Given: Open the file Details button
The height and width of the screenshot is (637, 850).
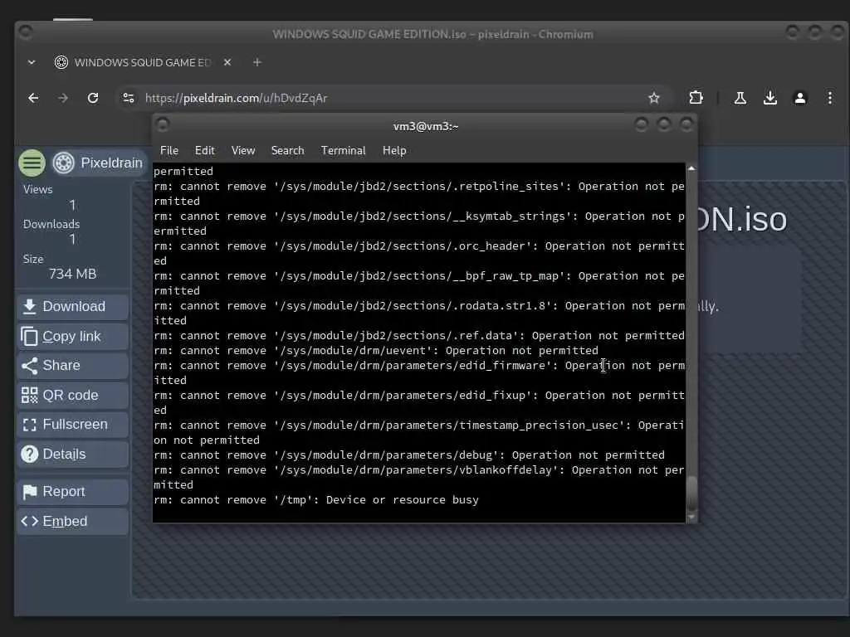Looking at the screenshot, I should point(73,455).
